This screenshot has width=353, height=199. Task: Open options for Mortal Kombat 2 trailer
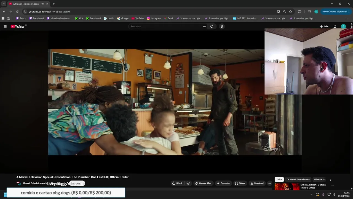click(x=333, y=185)
